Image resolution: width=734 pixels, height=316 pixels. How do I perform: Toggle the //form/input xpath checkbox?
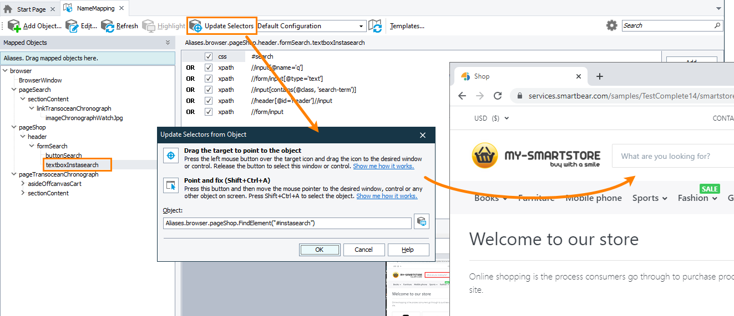tap(209, 112)
